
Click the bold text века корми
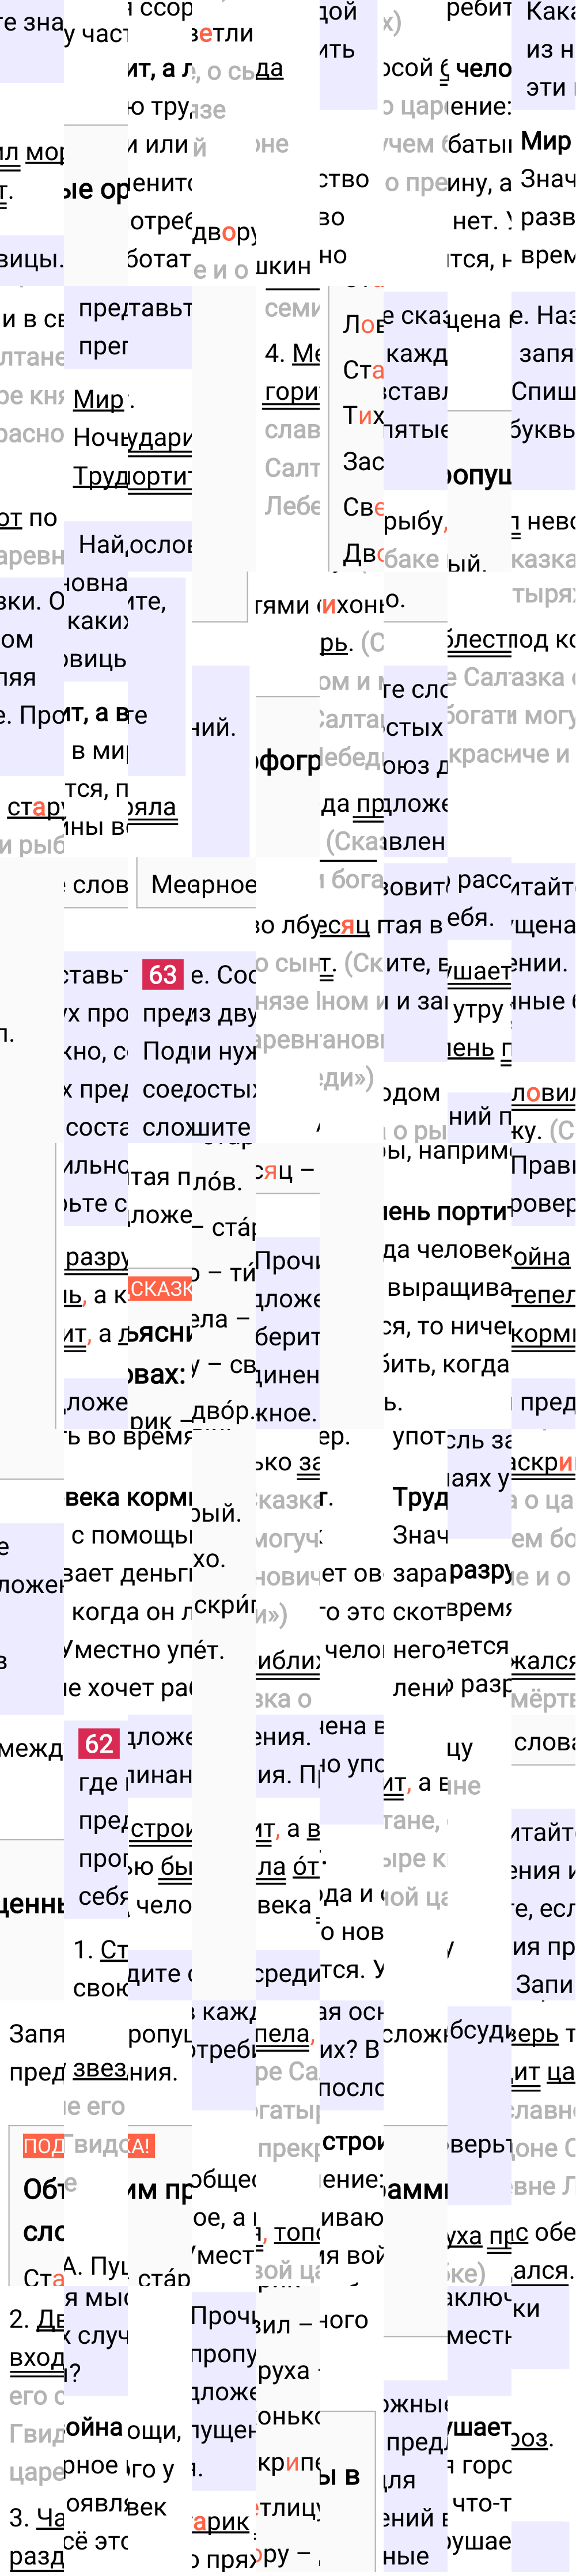click(x=128, y=1497)
